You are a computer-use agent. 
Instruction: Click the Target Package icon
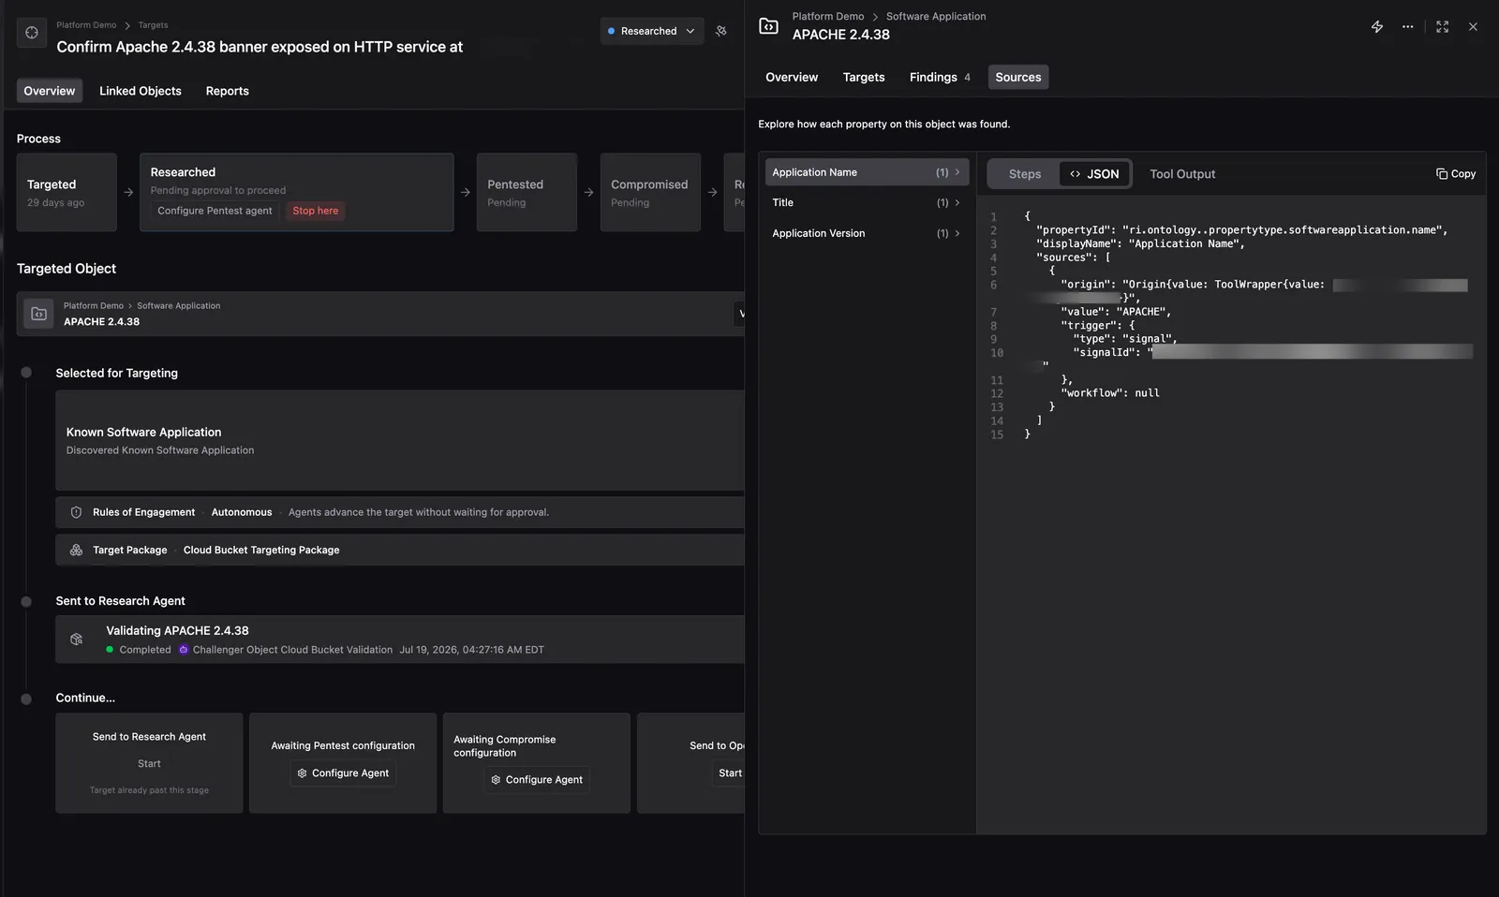[x=77, y=550]
